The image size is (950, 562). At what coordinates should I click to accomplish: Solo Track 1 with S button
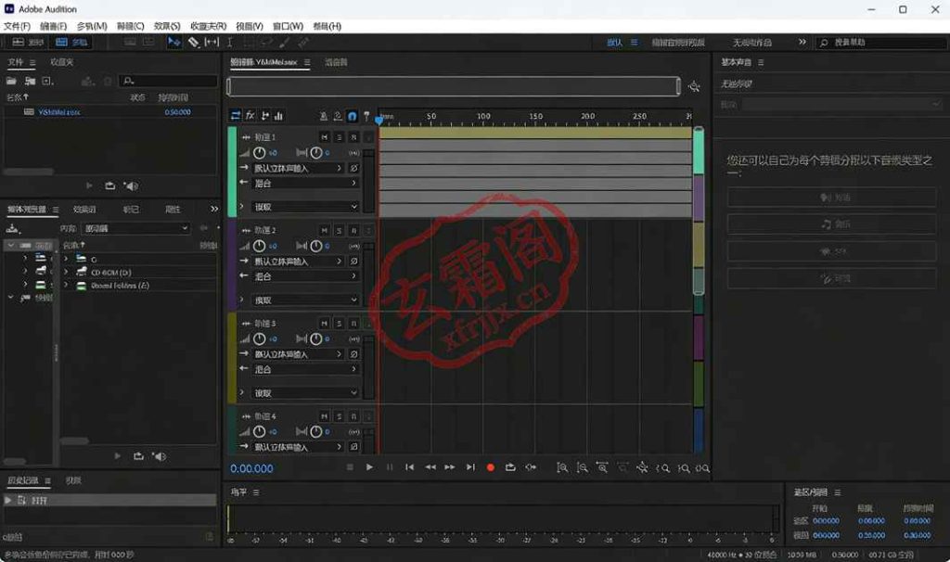pyautogui.click(x=340, y=137)
